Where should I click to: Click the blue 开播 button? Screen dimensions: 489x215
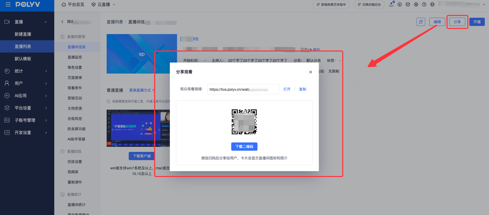[x=477, y=22]
